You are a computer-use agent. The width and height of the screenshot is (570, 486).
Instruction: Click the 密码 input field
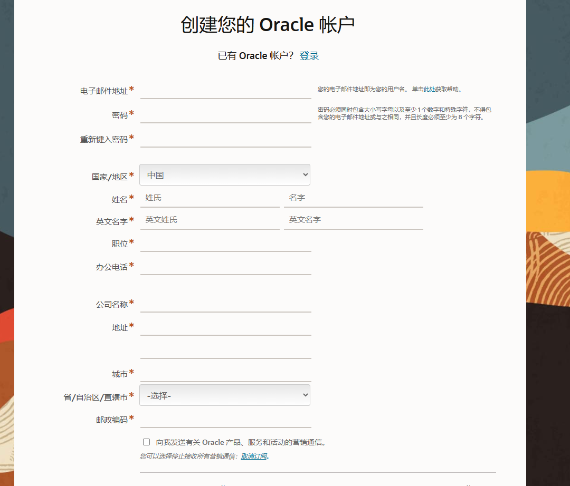click(x=225, y=115)
